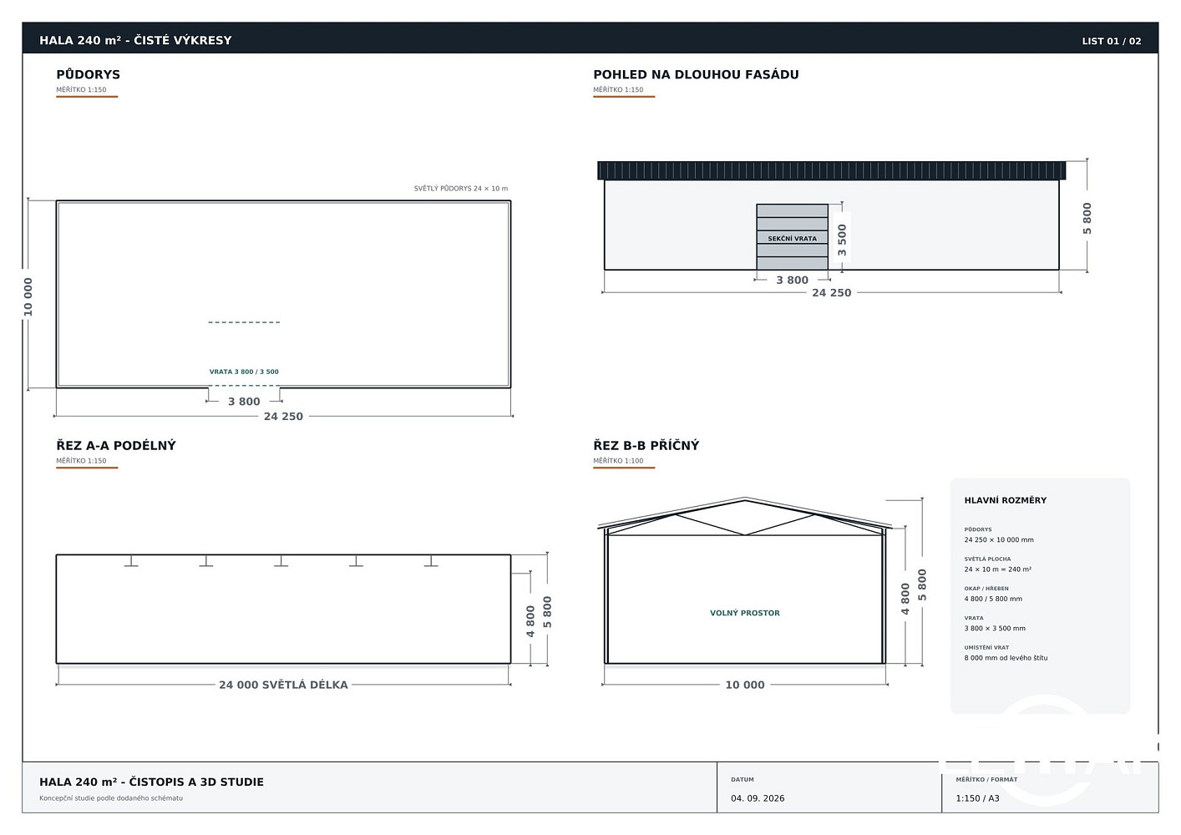Viewport: 1181px width, 835px height.
Task: Click the value "24 × 10 m = 240 m²"
Action: [x=997, y=569]
